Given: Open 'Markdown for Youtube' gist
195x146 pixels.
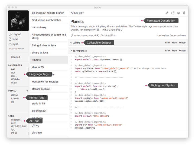Looking at the screenshot, I should (x=49, y=82).
